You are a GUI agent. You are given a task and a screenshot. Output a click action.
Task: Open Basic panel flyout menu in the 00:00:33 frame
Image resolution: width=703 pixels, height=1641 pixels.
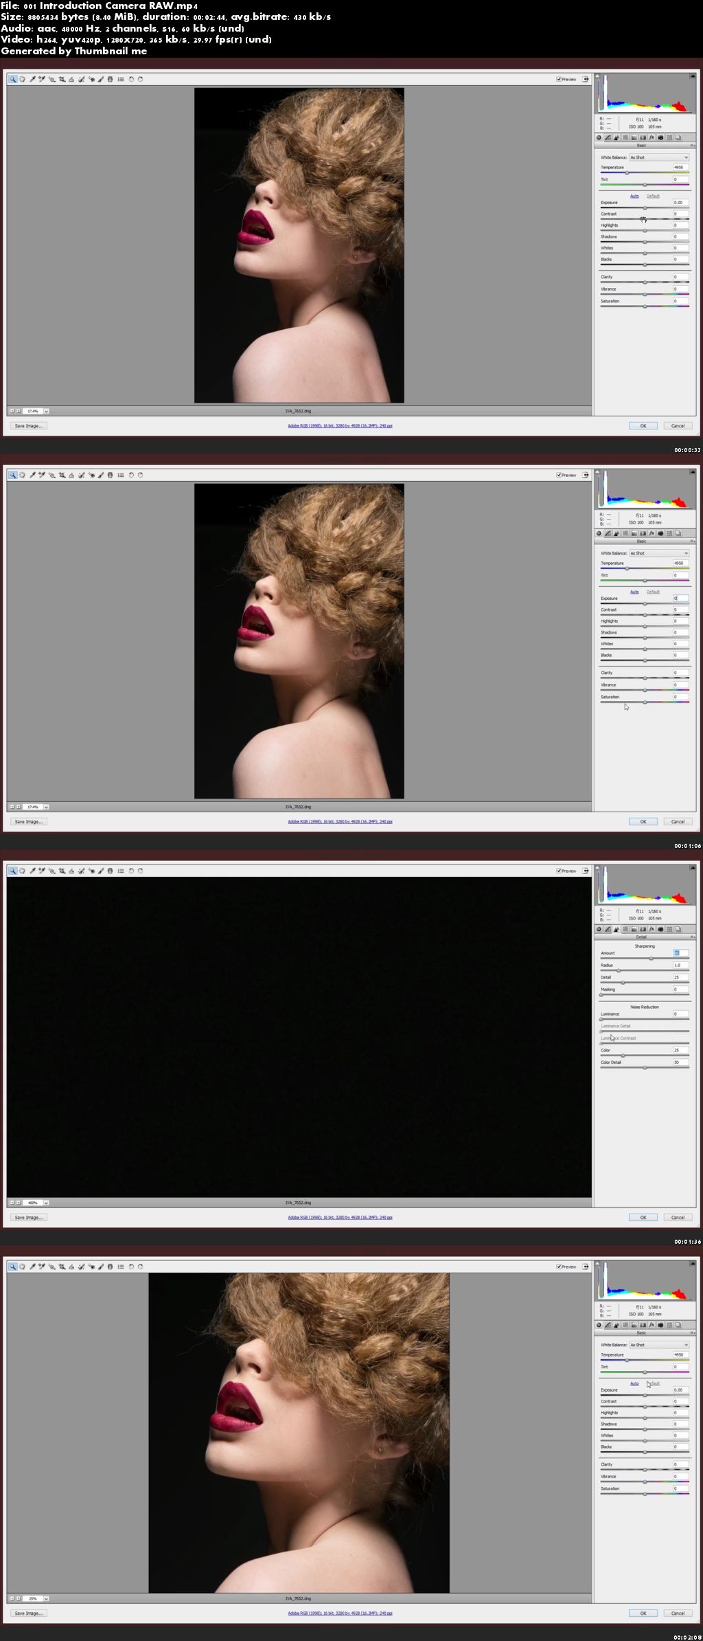693,145
